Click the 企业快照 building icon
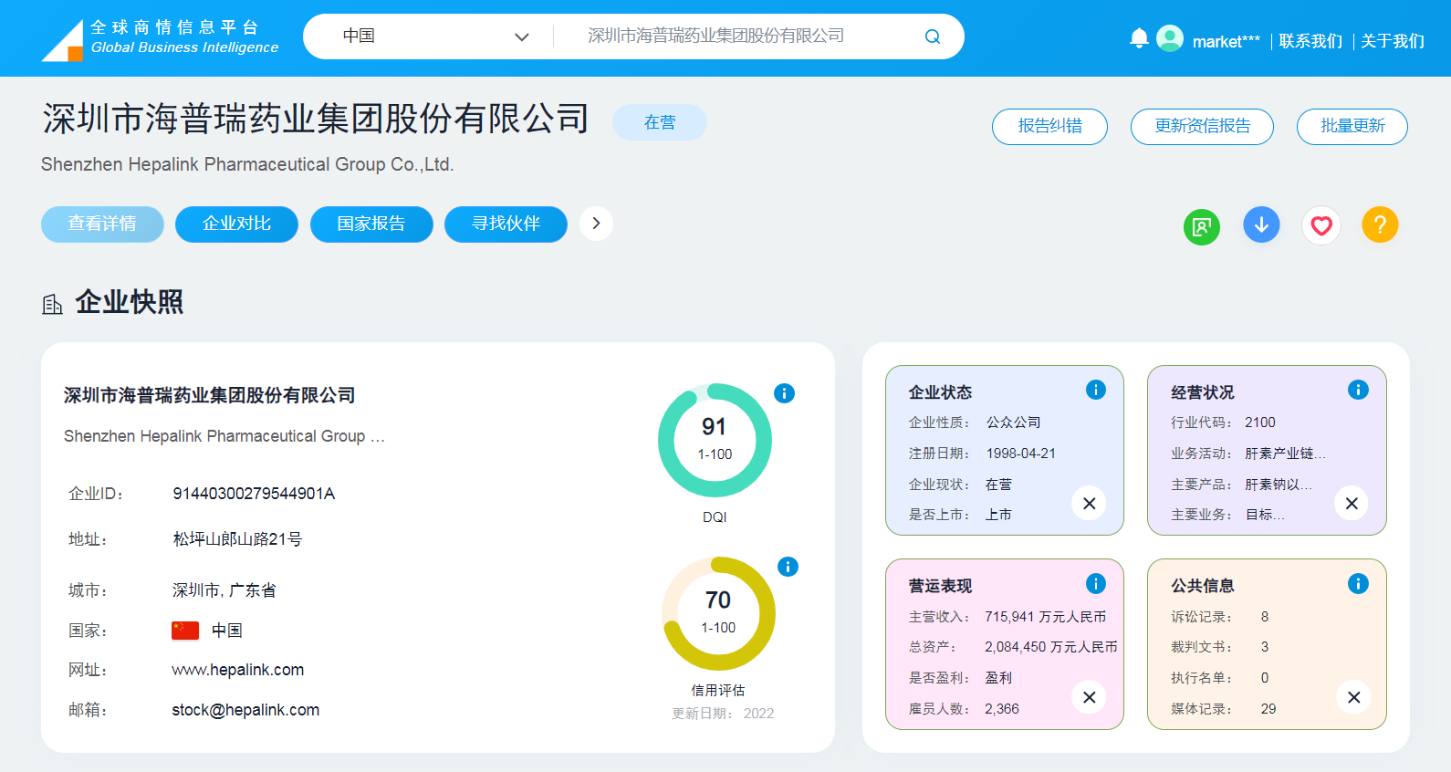 click(52, 304)
